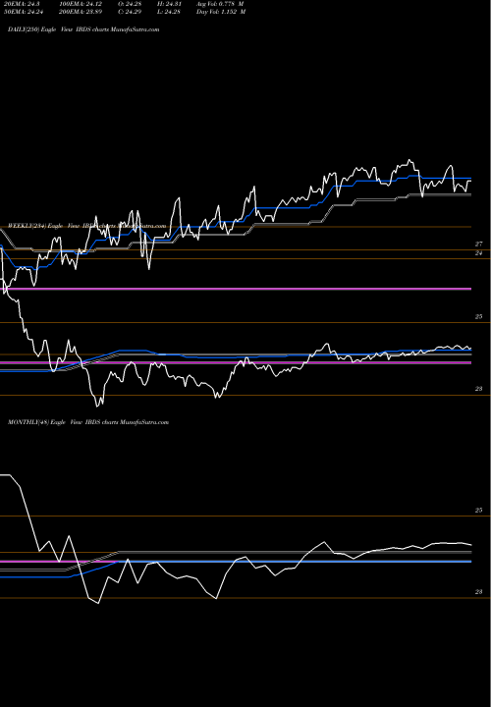Select the open price O: 24.28

click(132, 4)
